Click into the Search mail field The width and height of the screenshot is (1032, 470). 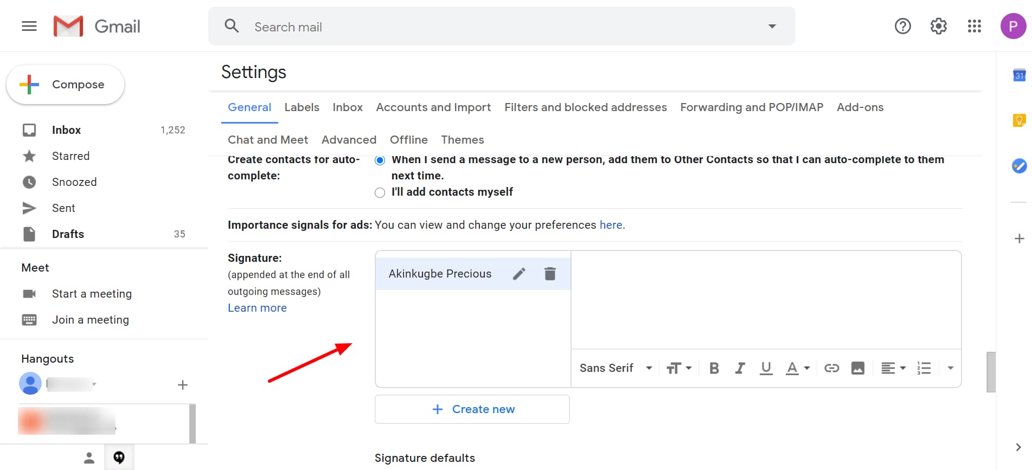tap(488, 27)
